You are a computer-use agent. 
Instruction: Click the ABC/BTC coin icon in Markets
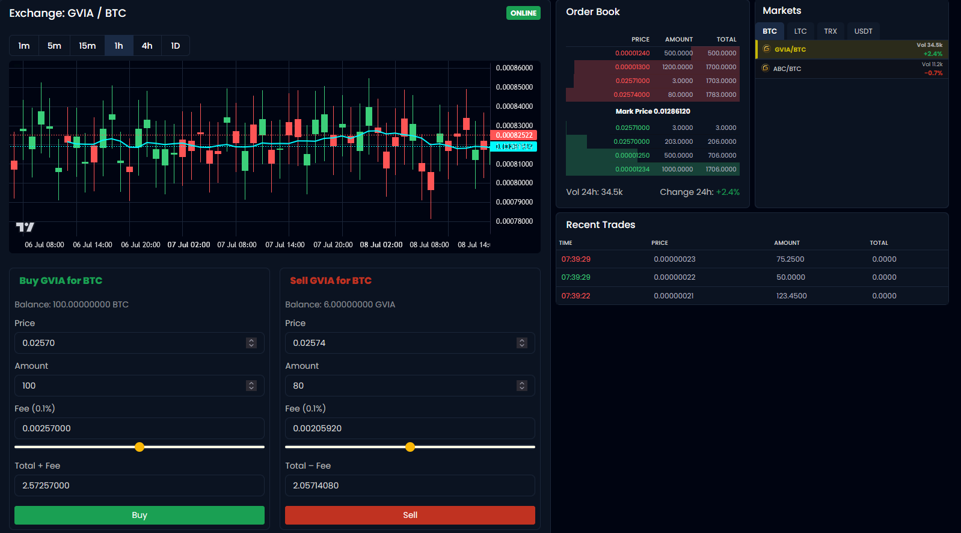tap(766, 68)
